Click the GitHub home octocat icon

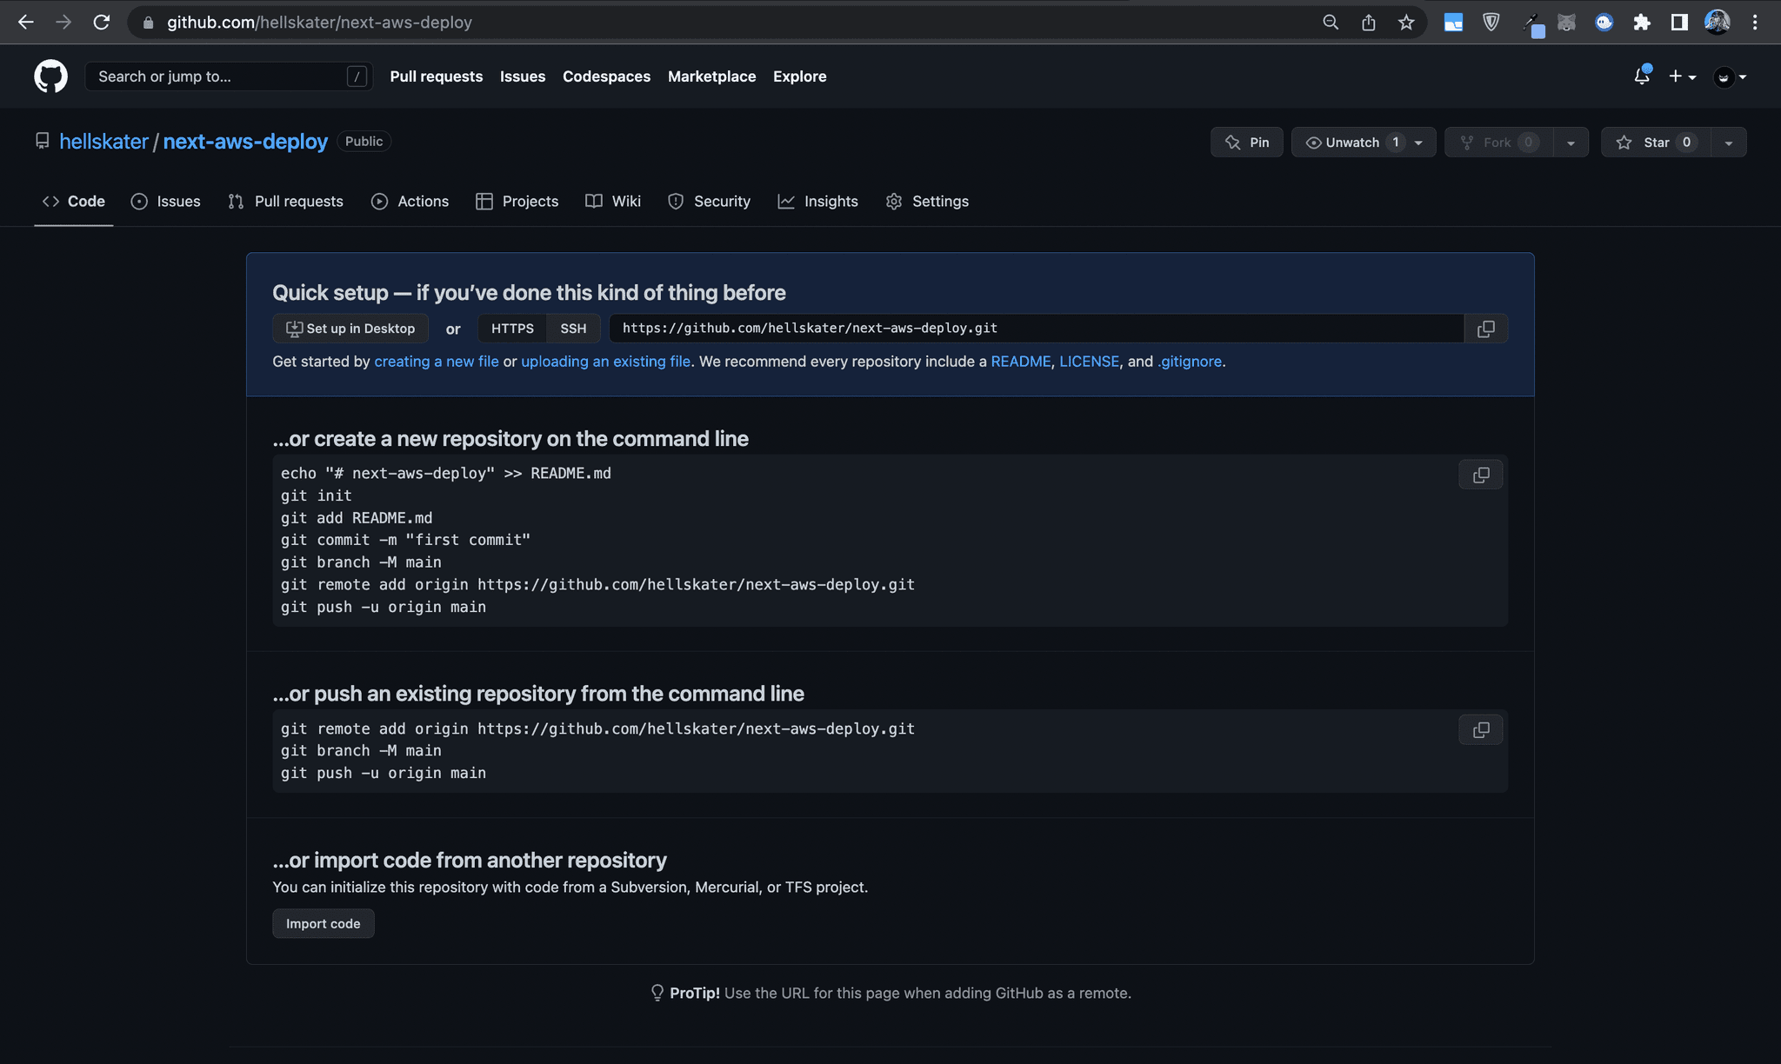point(50,76)
